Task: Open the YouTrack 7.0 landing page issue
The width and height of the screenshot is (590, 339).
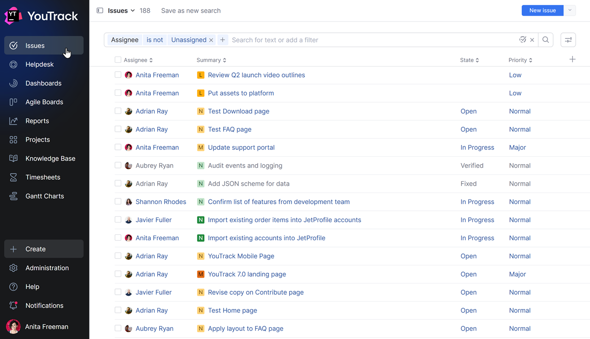Action: click(247, 274)
